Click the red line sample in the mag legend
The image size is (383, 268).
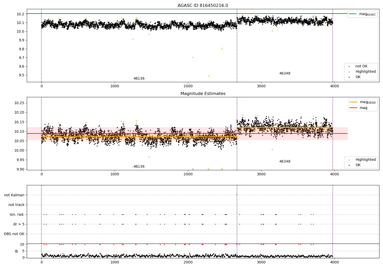click(353, 108)
